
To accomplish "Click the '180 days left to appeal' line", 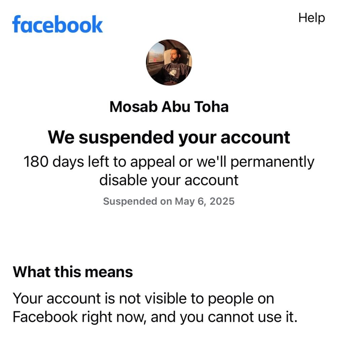I will [169, 162].
